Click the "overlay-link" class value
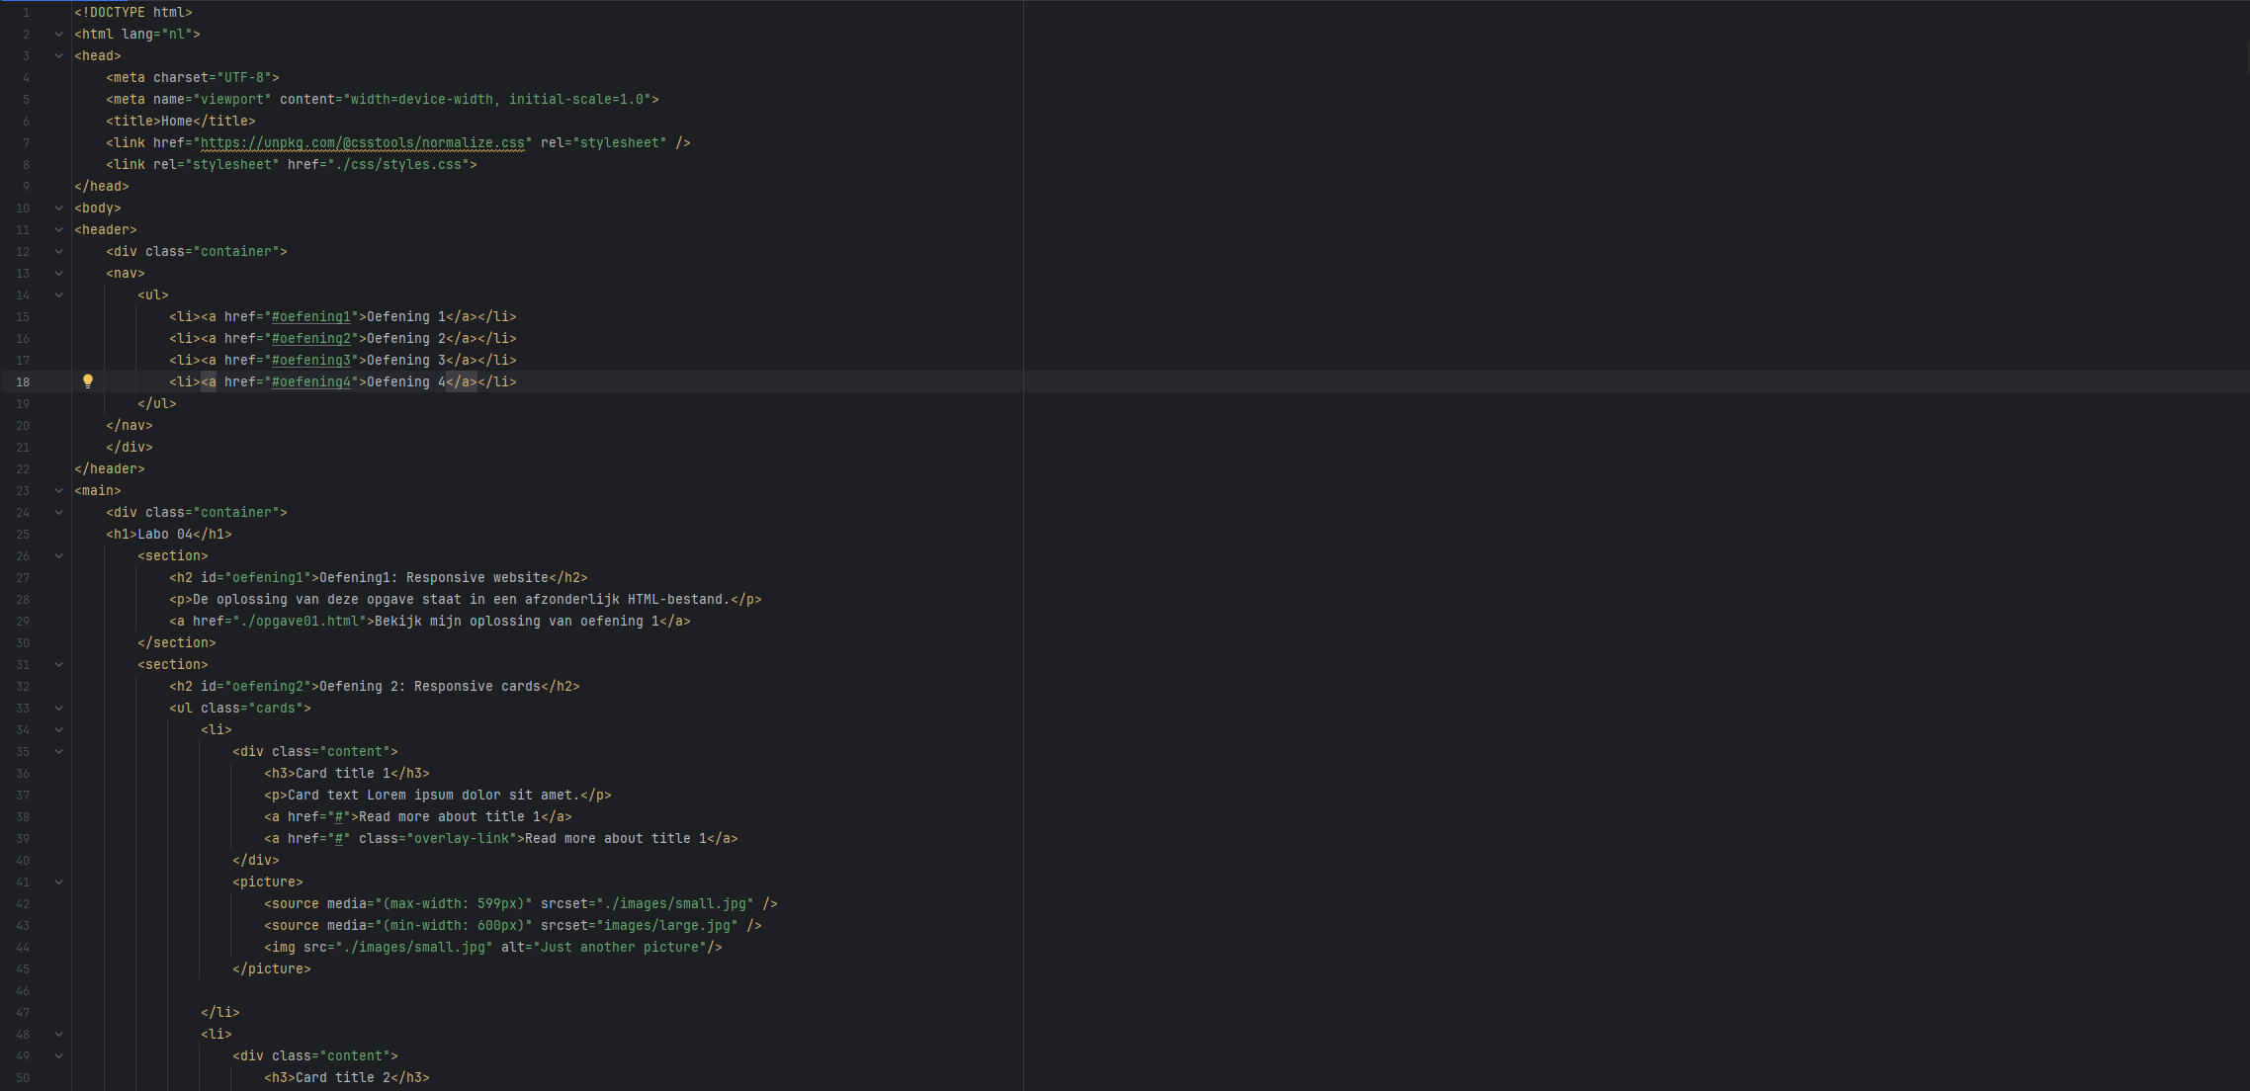 462,839
